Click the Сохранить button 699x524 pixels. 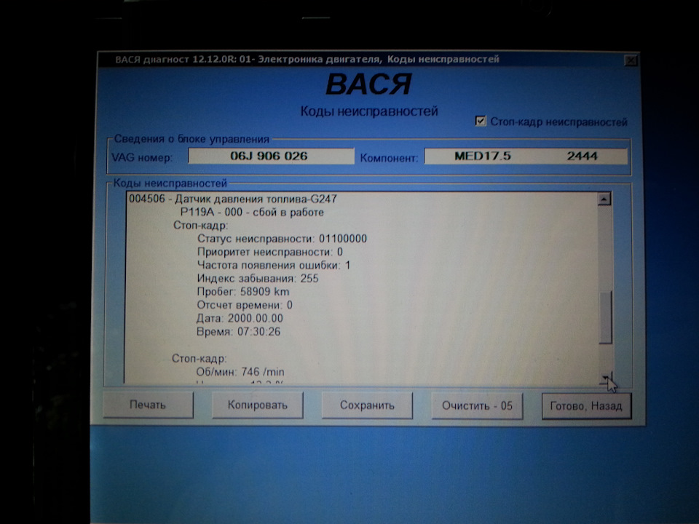[367, 405]
